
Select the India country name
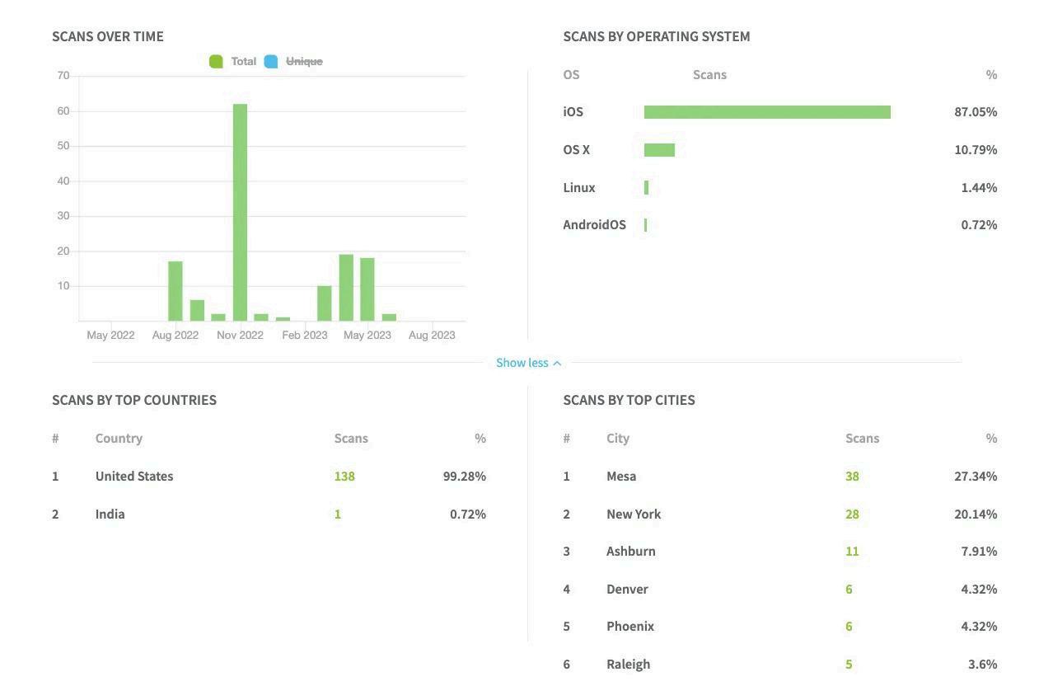tap(110, 514)
